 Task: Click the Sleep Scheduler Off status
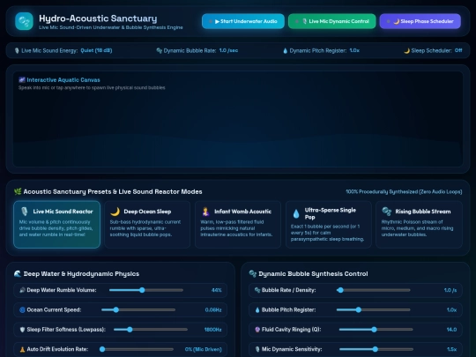458,50
